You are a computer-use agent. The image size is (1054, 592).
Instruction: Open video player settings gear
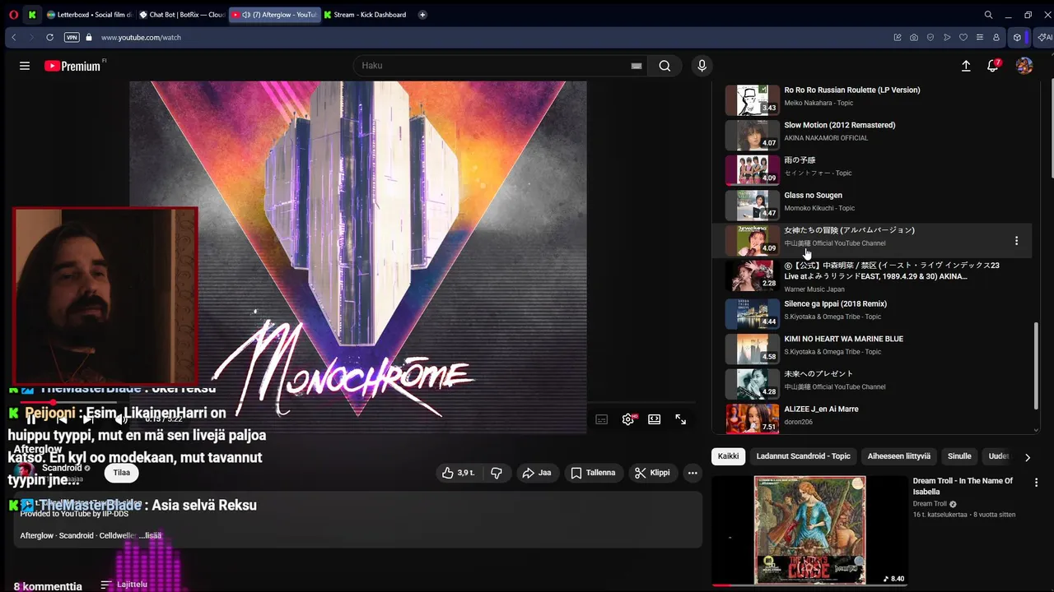[x=628, y=419]
